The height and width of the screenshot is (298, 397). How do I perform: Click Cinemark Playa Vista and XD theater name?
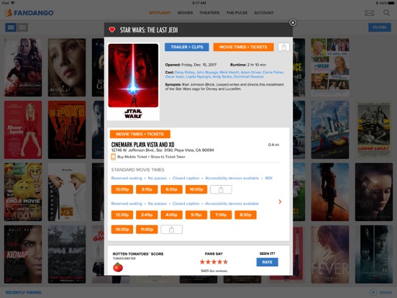(x=143, y=145)
